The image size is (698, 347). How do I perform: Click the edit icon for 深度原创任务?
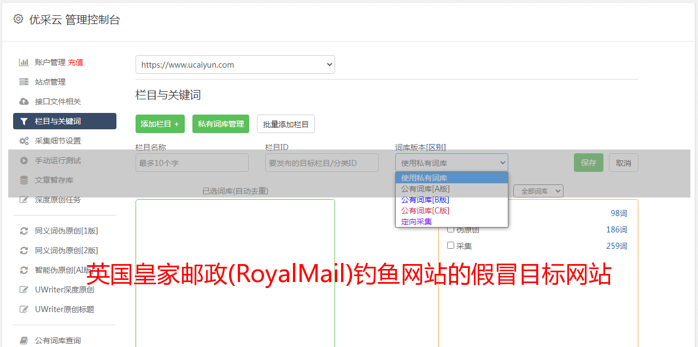pos(24,200)
